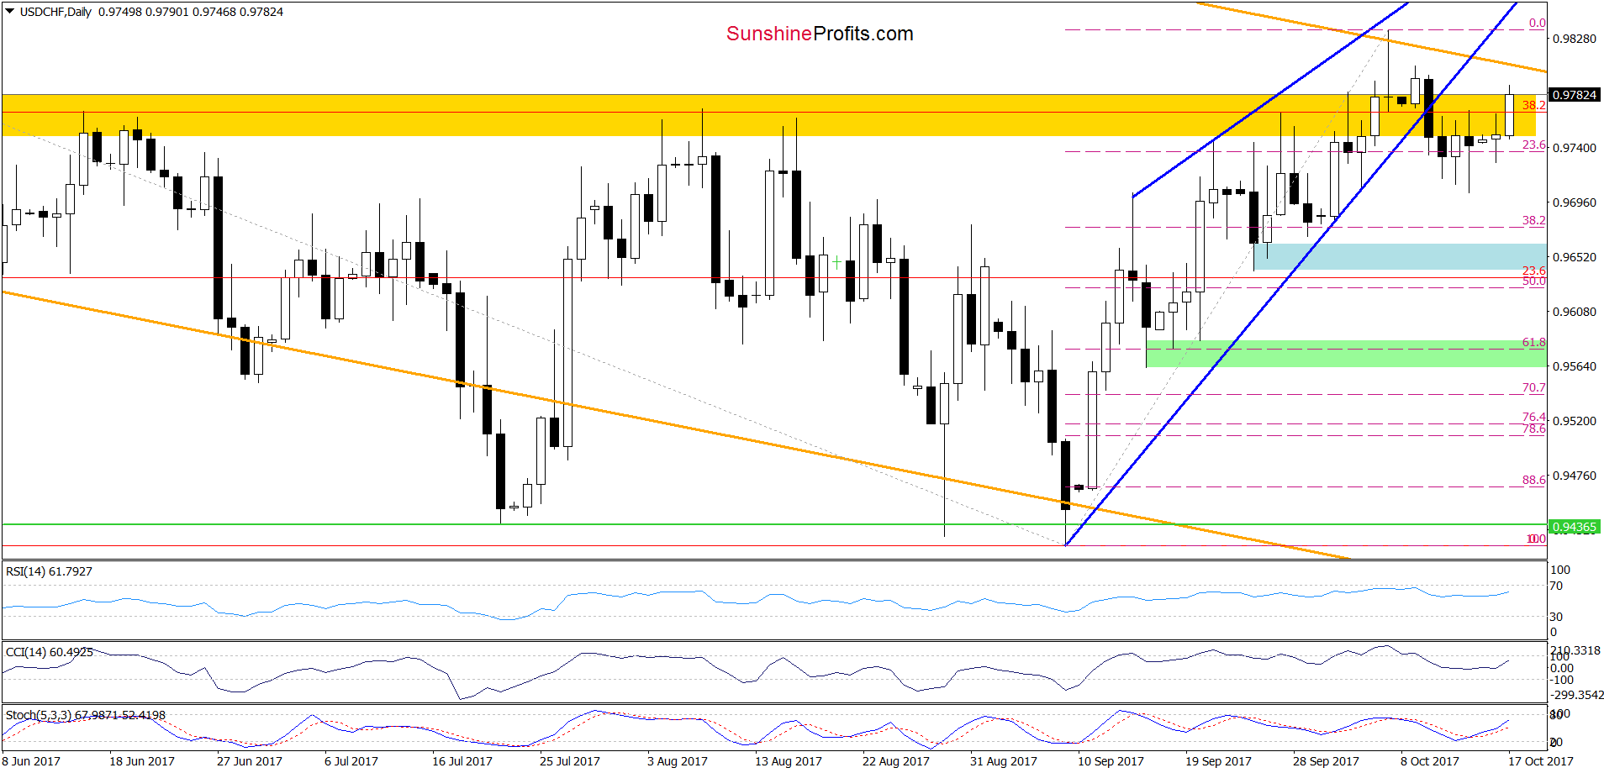Click the 31 Aug 2017 date label
The image size is (1604, 773).
click(1004, 761)
